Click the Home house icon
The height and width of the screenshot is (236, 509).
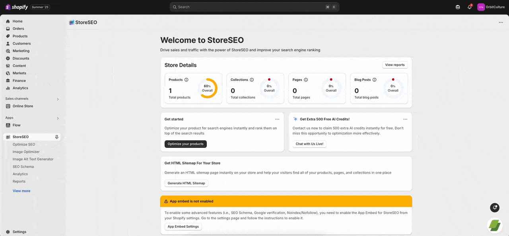8,21
